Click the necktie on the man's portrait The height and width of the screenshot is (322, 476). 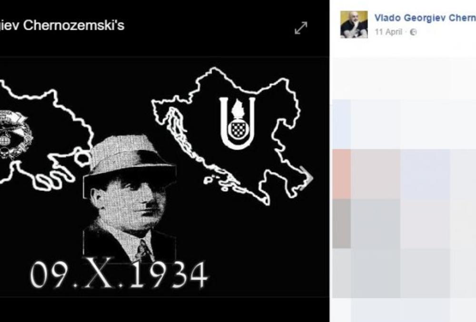click(143, 252)
